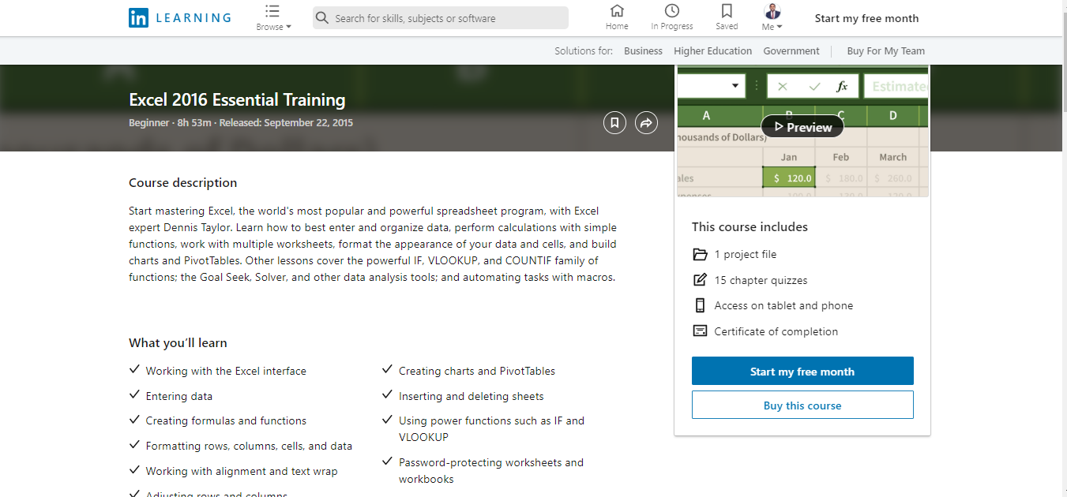The height and width of the screenshot is (497, 1067).
Task: Click 'Using power functions such as IF and VLOOKUP'
Action: click(492, 429)
